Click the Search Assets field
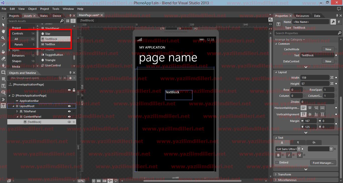343x183 pixels. (x=36, y=21)
